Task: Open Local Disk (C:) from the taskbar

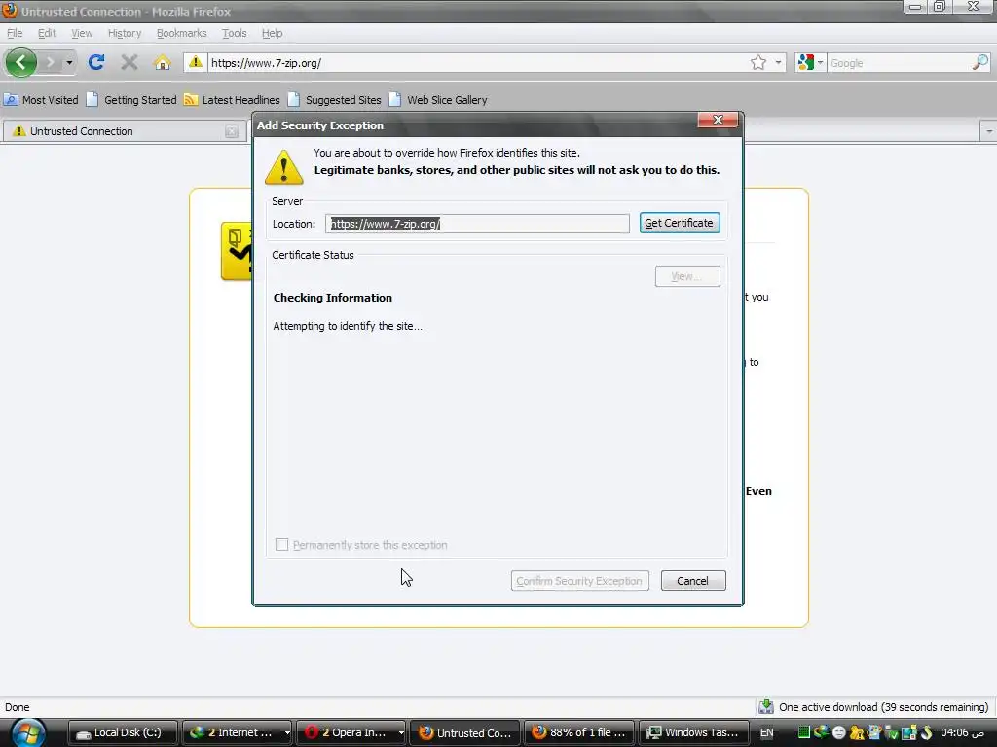Action: tap(122, 732)
